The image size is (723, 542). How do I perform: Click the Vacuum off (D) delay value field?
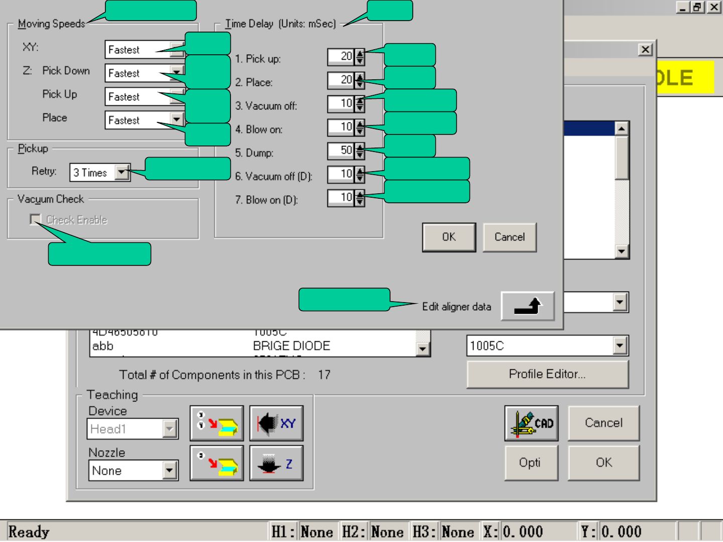pyautogui.click(x=341, y=174)
